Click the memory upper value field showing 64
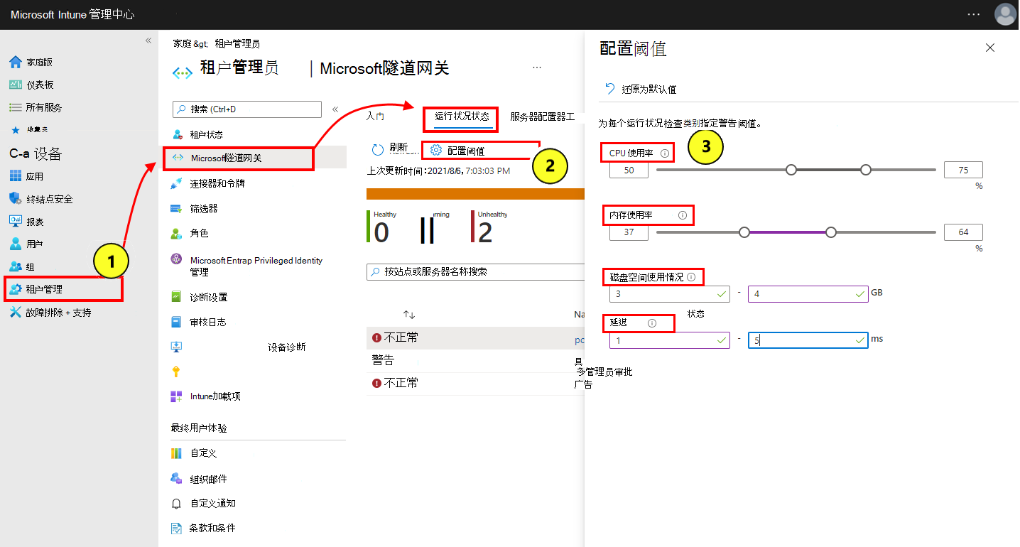1020x547 pixels. (x=963, y=232)
